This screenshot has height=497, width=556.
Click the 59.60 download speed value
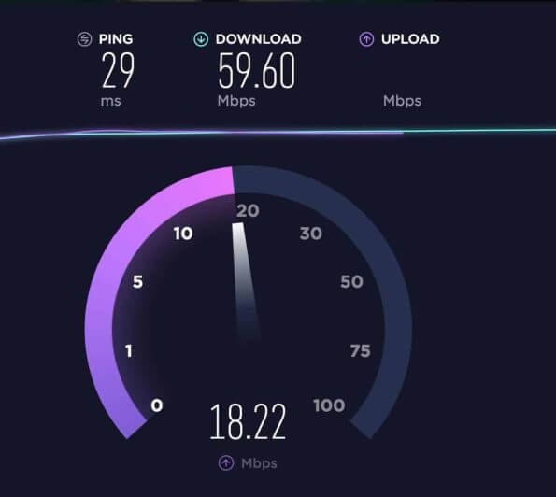coord(256,70)
